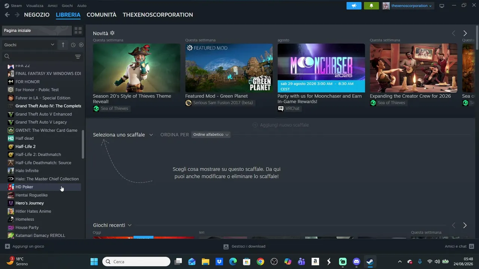The height and width of the screenshot is (269, 479).
Task: Open File Explorer from the taskbar
Action: [205, 262]
